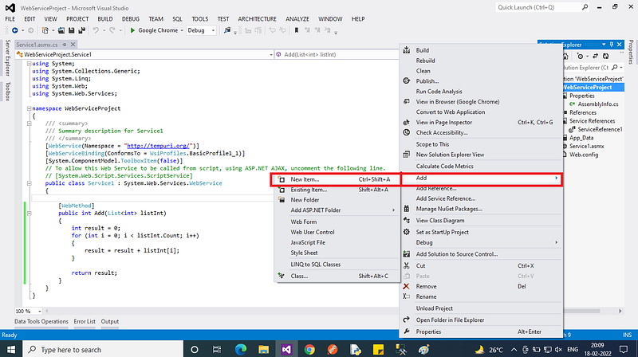Image resolution: width=638 pixels, height=357 pixels.
Task: Click the Open File toolbar icon
Action: click(x=61, y=30)
